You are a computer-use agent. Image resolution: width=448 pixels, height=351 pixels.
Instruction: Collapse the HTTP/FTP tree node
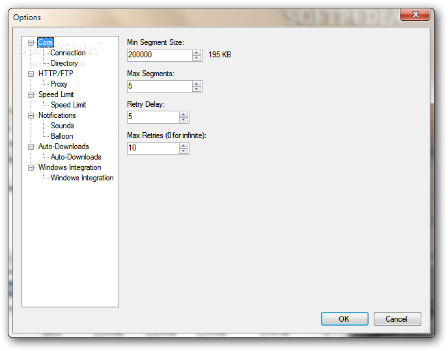31,74
